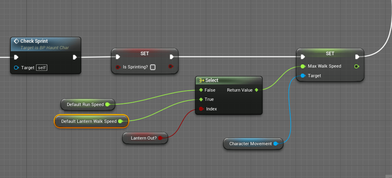Click the Check Sprint function node icon
Image resolution: width=392 pixels, height=178 pixels.
coord(16,41)
